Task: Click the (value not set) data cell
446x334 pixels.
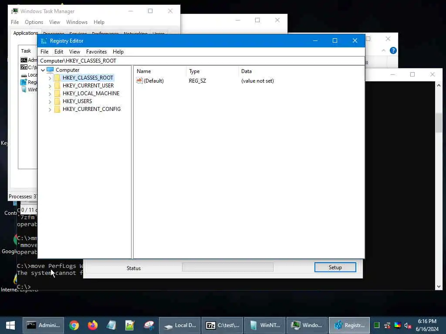Action: (257, 81)
